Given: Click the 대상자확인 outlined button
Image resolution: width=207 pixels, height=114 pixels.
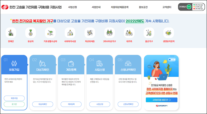Looking at the screenshot, I should (43, 104).
